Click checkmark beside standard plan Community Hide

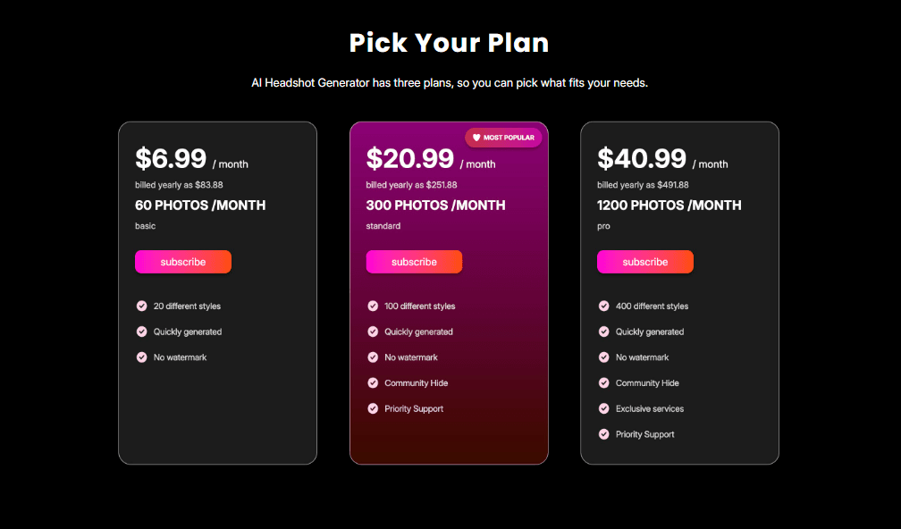tap(373, 382)
